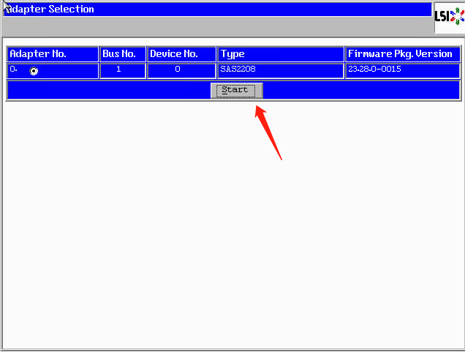Click the Device No. value 0

click(181, 71)
